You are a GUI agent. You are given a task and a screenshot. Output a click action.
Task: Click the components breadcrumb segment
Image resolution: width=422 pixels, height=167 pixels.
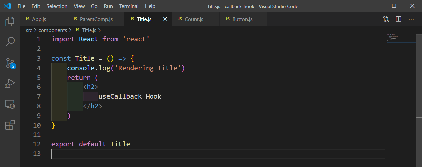[x=53, y=30]
